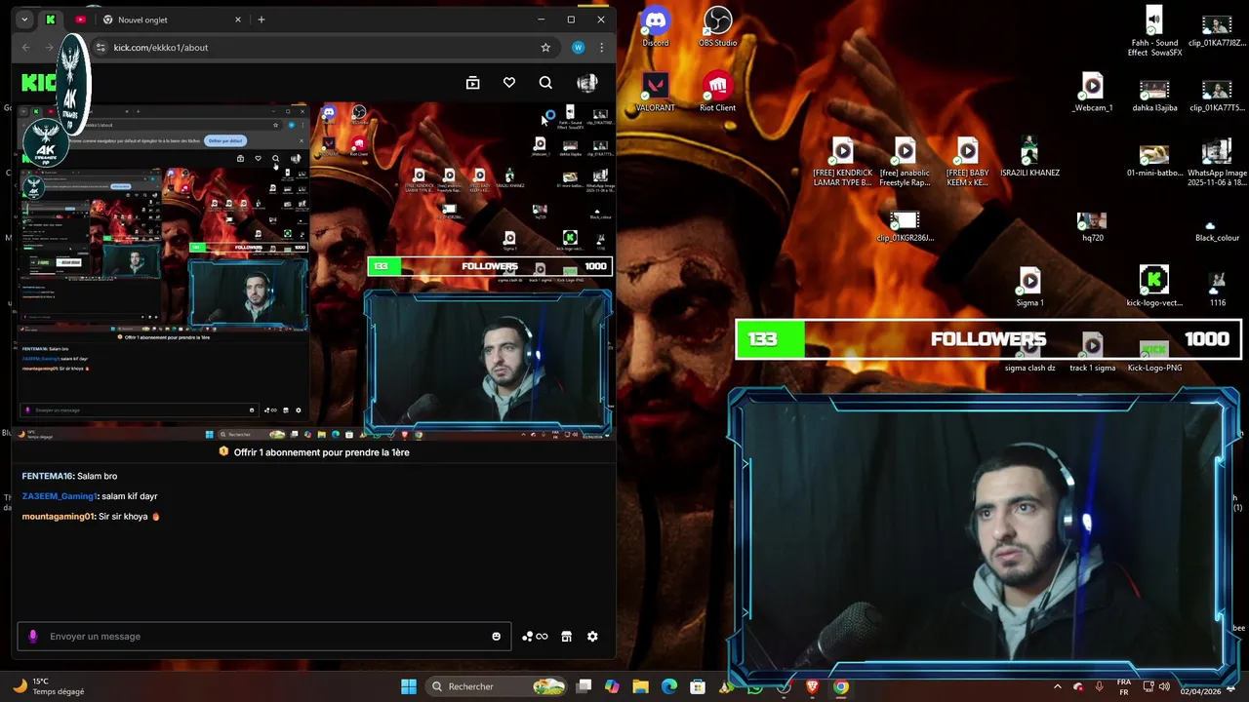
Task: Select Sigma 1 desktop file
Action: (x=1029, y=288)
